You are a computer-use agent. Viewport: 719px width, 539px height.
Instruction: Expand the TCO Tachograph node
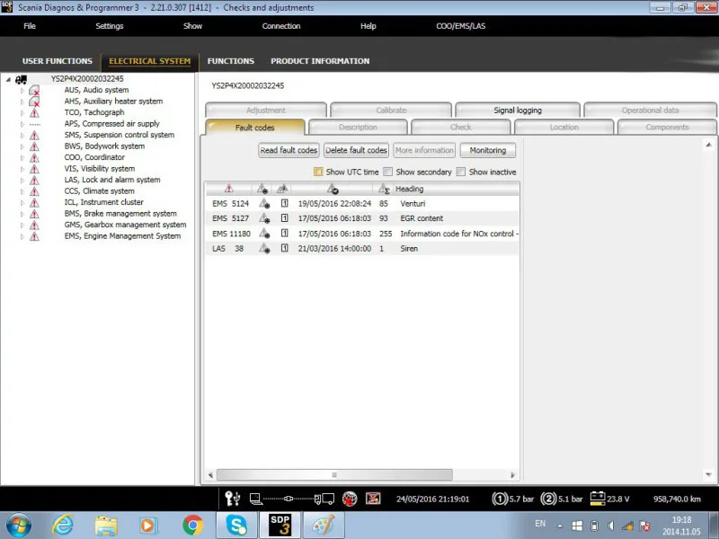(22, 113)
